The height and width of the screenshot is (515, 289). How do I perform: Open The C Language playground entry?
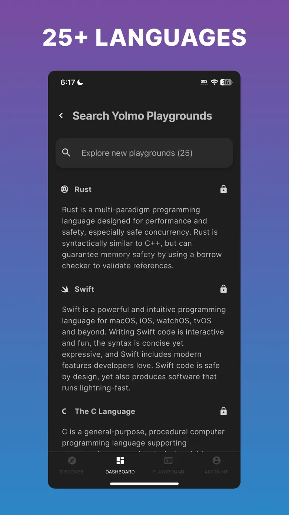105,411
